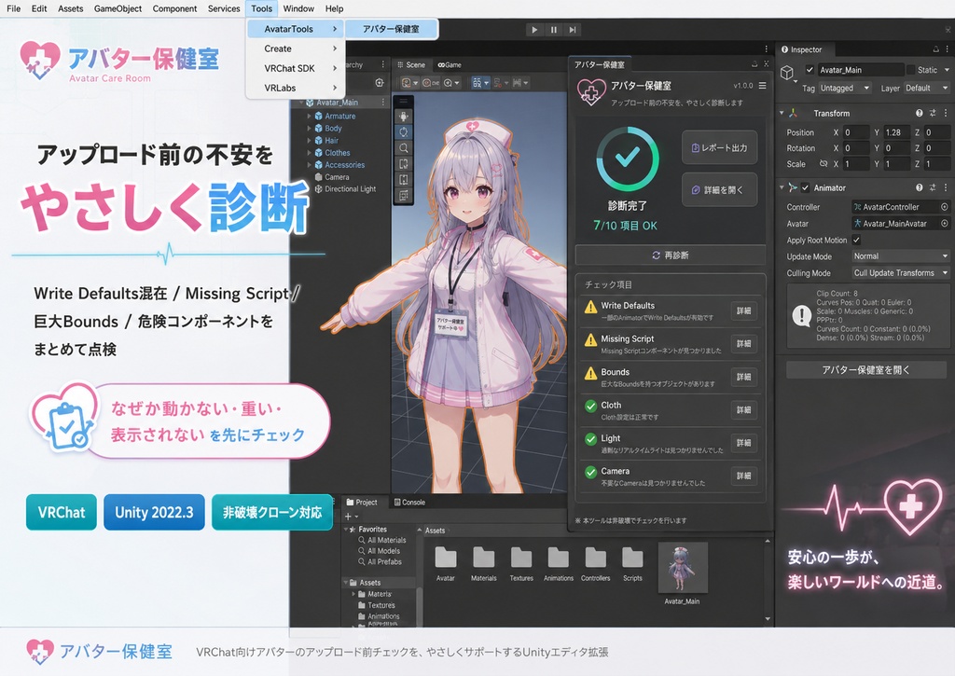955x676 pixels.
Task: Open the Avatar folder in Assets grid
Action: click(x=446, y=563)
